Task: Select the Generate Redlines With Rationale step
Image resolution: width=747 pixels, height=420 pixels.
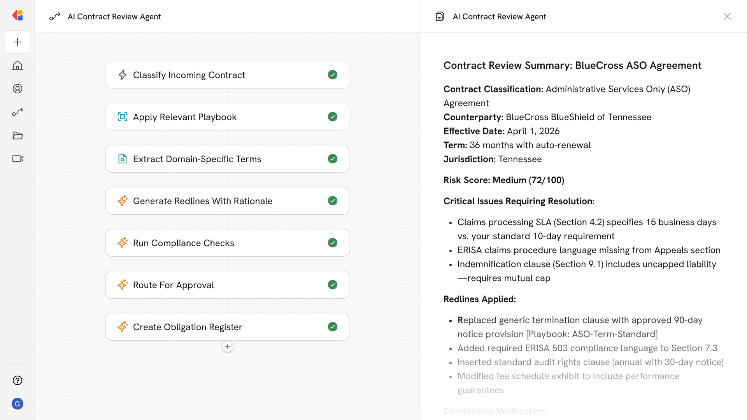Action: coord(227,201)
